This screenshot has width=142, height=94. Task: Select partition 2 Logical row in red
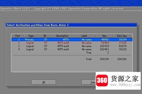[x=72, y=43]
